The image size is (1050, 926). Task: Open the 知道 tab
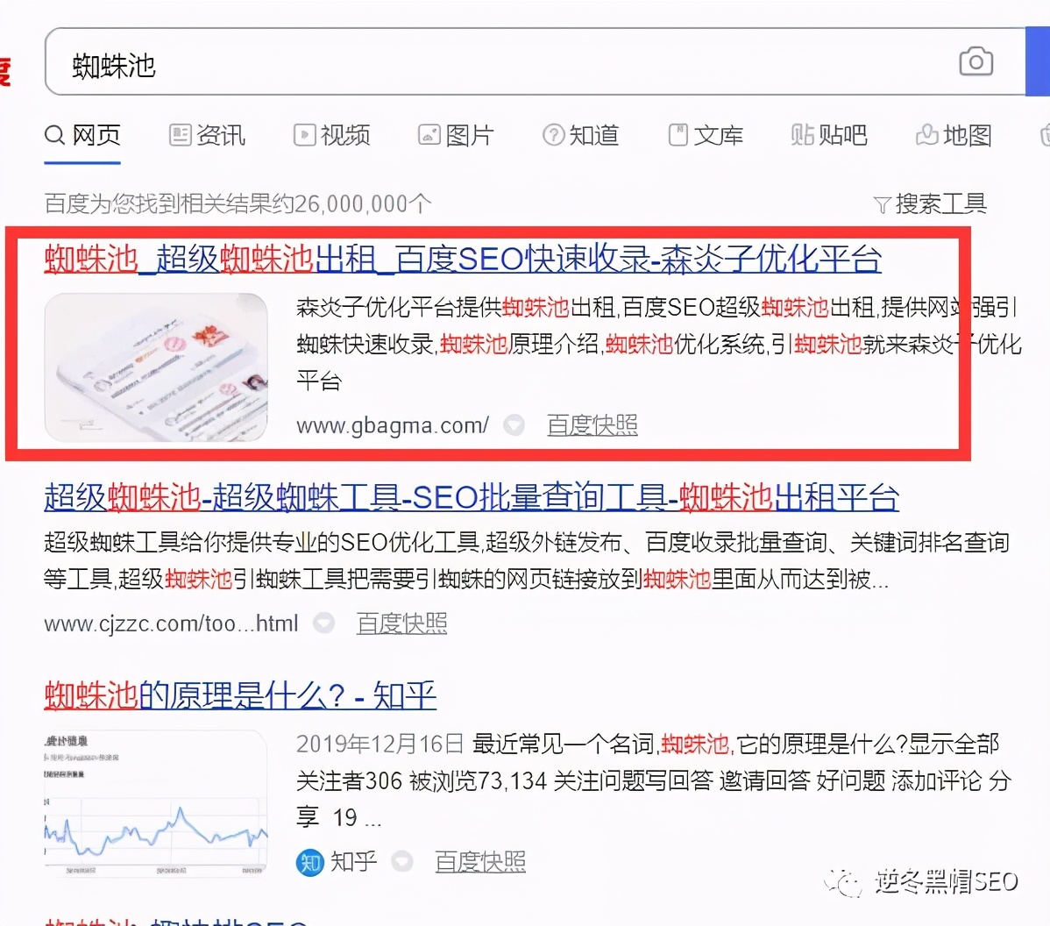[x=580, y=135]
